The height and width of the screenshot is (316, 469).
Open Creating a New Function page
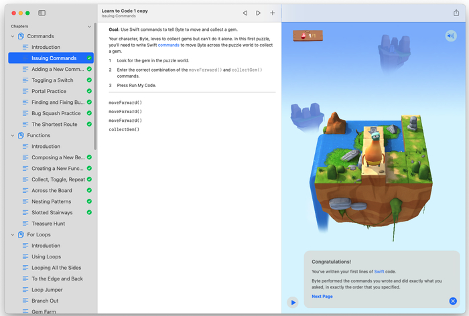51,168
